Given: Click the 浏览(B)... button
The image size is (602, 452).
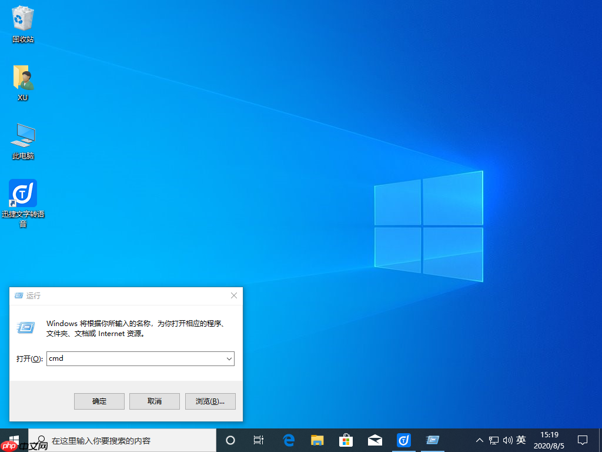Looking at the screenshot, I should (x=210, y=401).
